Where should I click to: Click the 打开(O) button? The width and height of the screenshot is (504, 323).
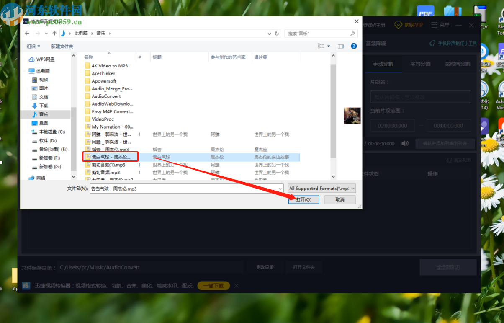(x=303, y=200)
